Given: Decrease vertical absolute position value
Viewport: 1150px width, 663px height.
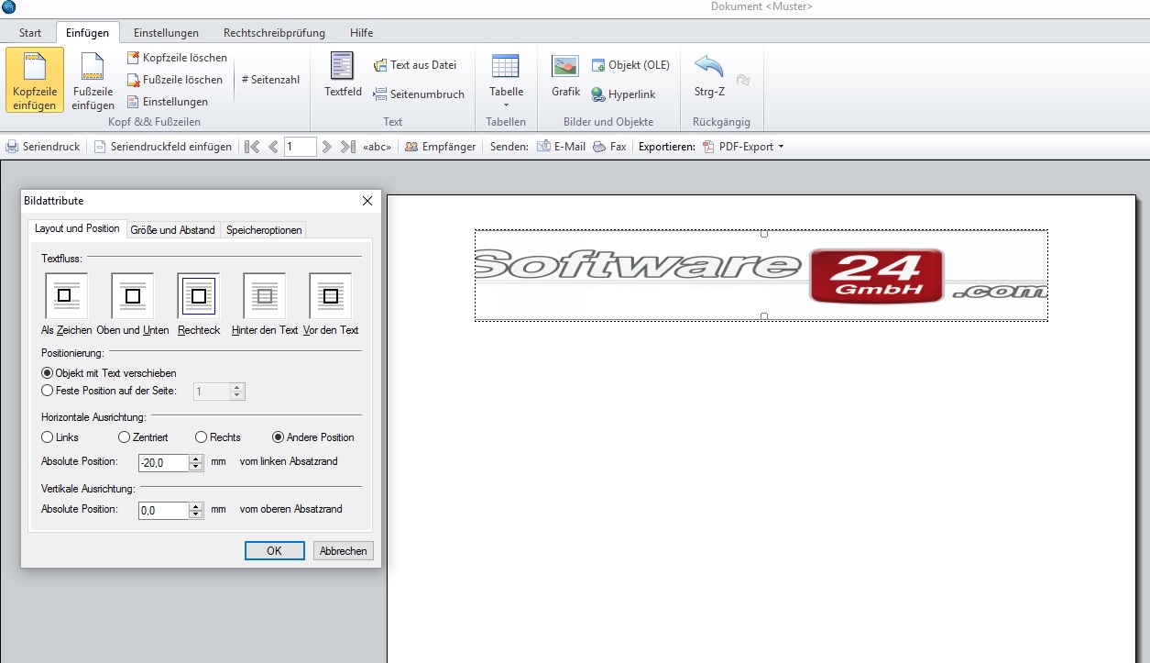Looking at the screenshot, I should pyautogui.click(x=196, y=514).
